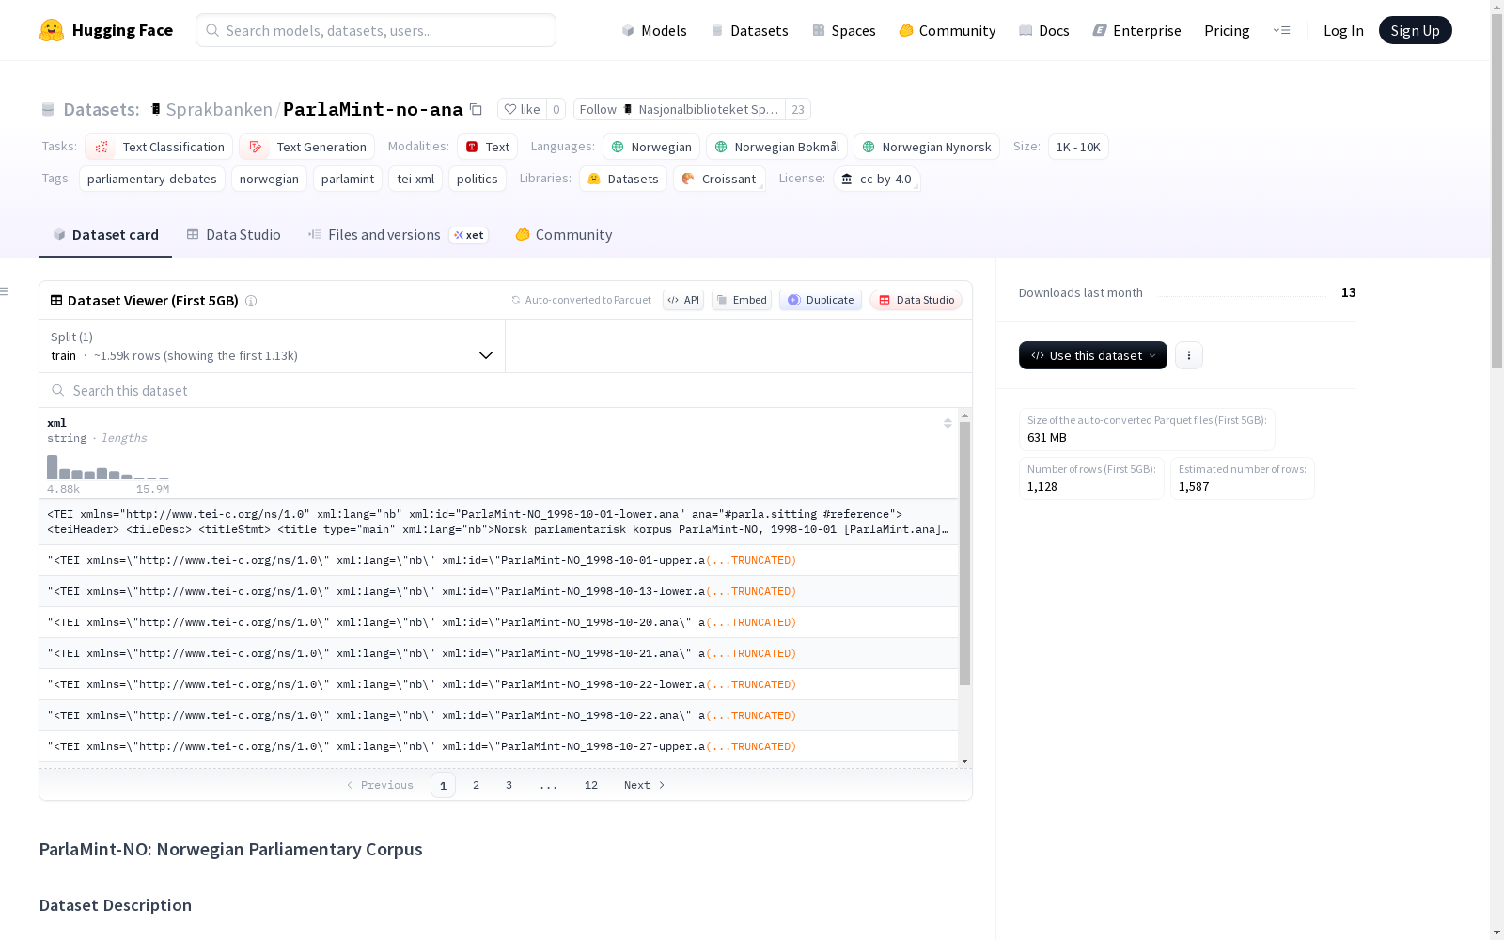Copy dataset name with the copy icon
The height and width of the screenshot is (940, 1504).
(476, 109)
